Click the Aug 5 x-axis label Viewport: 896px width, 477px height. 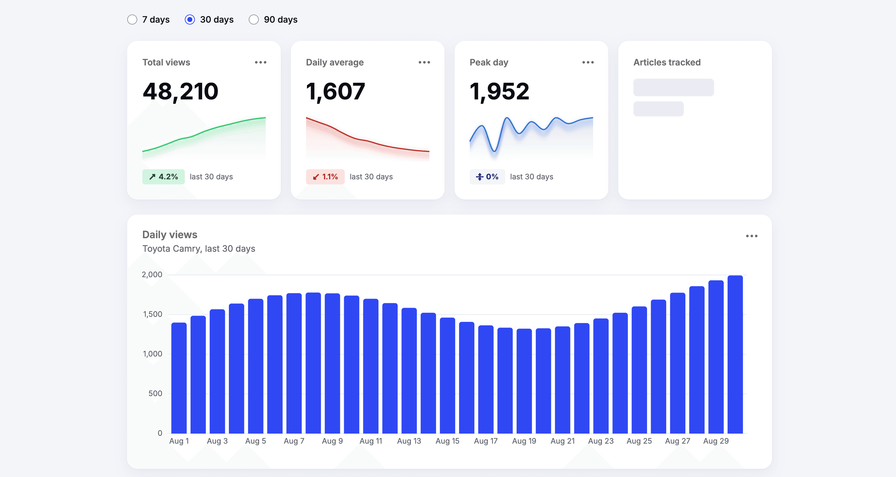(x=256, y=441)
